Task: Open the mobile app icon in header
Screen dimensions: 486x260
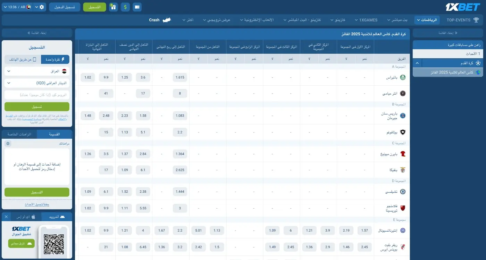Action: tap(137, 7)
